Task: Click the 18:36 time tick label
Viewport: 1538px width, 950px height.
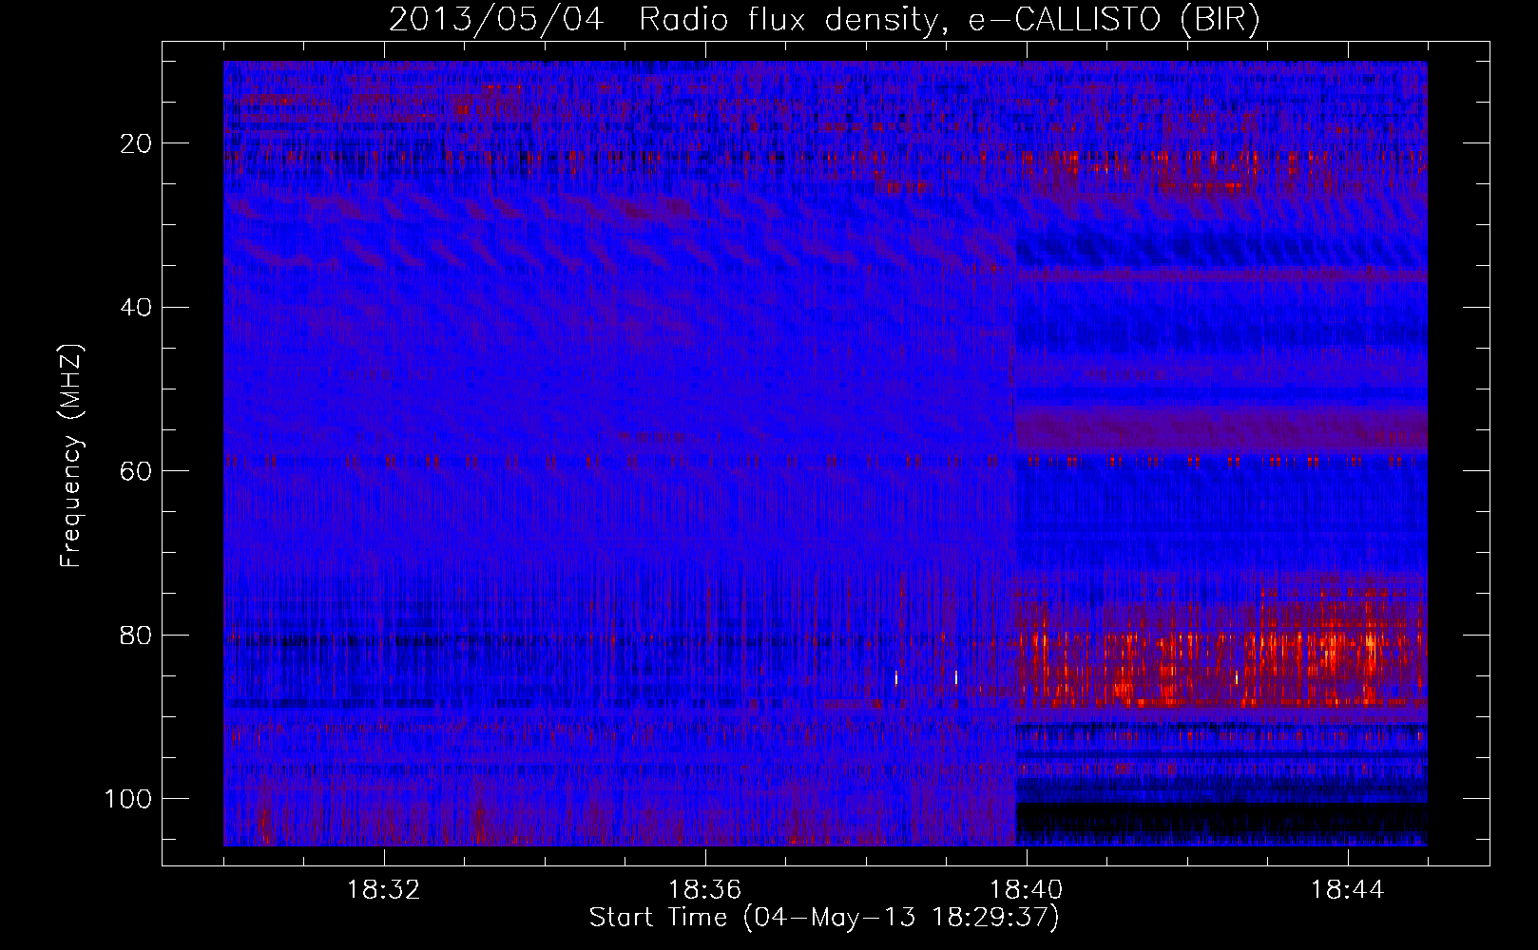Action: point(705,890)
